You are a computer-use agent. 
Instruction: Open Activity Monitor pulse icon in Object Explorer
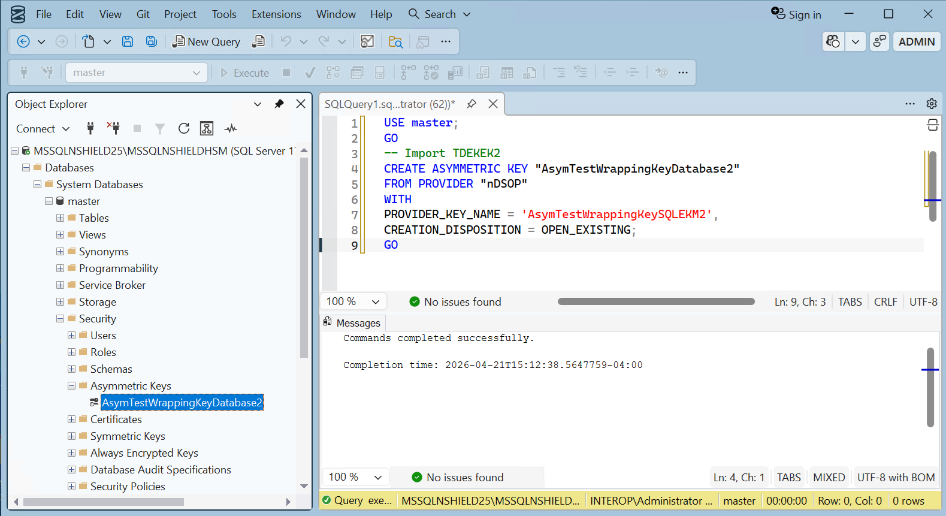(231, 128)
